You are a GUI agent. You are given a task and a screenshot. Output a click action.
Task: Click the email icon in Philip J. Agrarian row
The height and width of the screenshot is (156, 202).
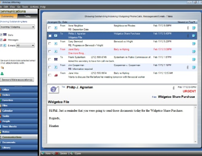pos(56,36)
